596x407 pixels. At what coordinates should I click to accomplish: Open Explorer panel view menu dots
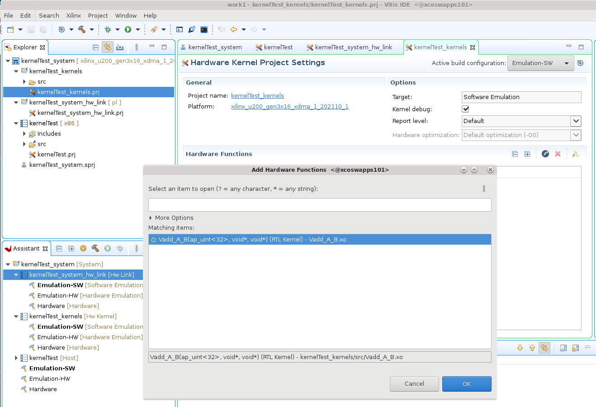(137, 47)
